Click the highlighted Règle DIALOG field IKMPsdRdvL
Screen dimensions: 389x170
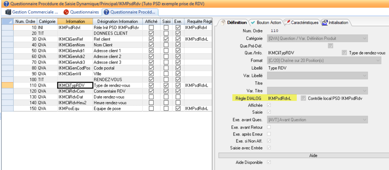coord(280,98)
